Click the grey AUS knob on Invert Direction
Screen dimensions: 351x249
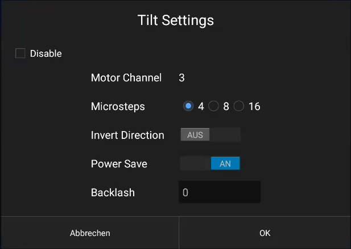pyautogui.click(x=195, y=135)
